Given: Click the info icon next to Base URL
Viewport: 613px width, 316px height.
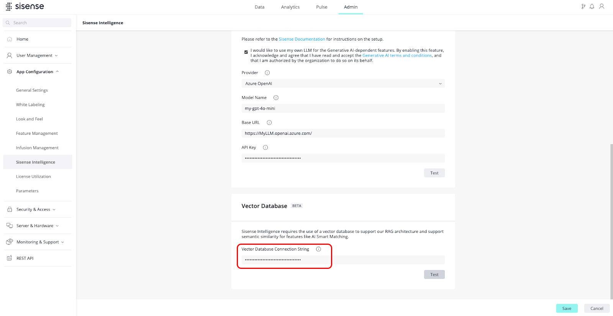Looking at the screenshot, I should [x=269, y=123].
